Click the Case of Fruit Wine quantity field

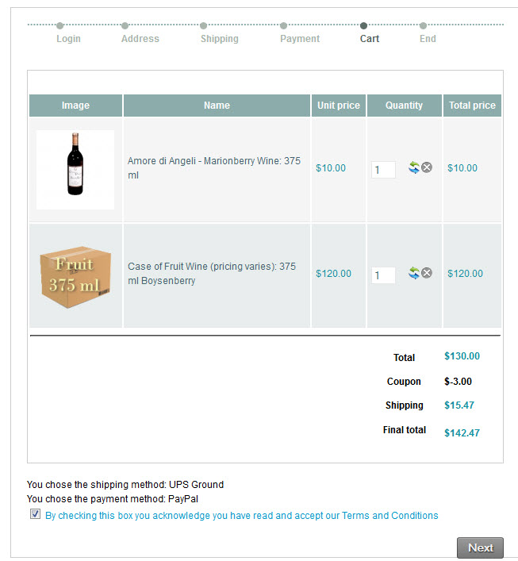coord(382,275)
